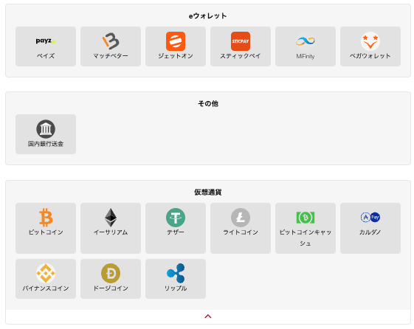This screenshot has width=414, height=329.
Task: Click the カルダノ label text
Action: coord(370,232)
